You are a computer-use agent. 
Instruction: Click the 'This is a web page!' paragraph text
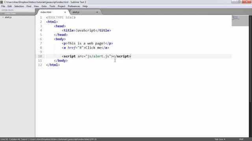click(x=86, y=43)
